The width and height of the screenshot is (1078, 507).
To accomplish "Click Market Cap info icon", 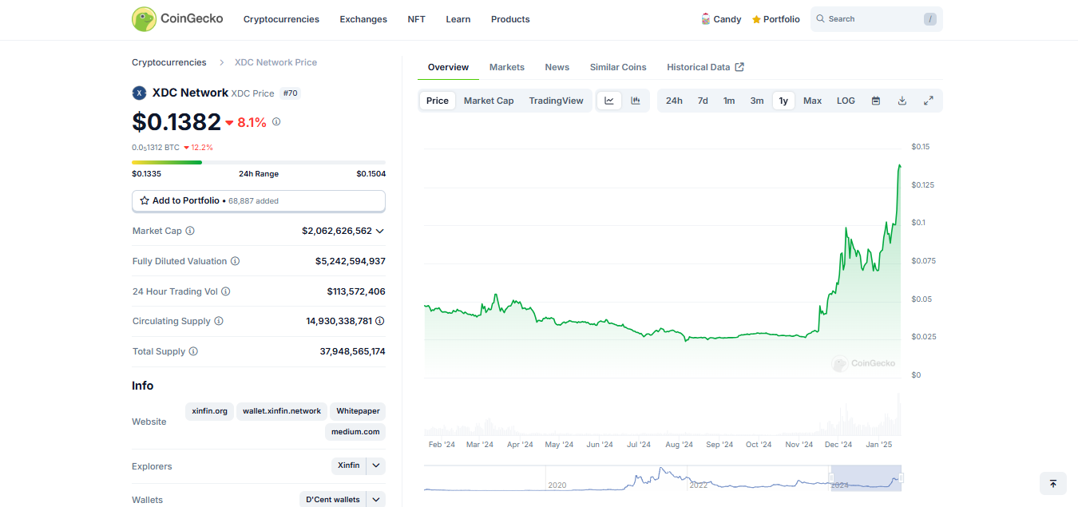I will 190,231.
